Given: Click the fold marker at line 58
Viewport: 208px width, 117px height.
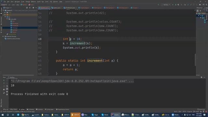Looking at the screenshot, I should pyautogui.click(x=48, y=30).
